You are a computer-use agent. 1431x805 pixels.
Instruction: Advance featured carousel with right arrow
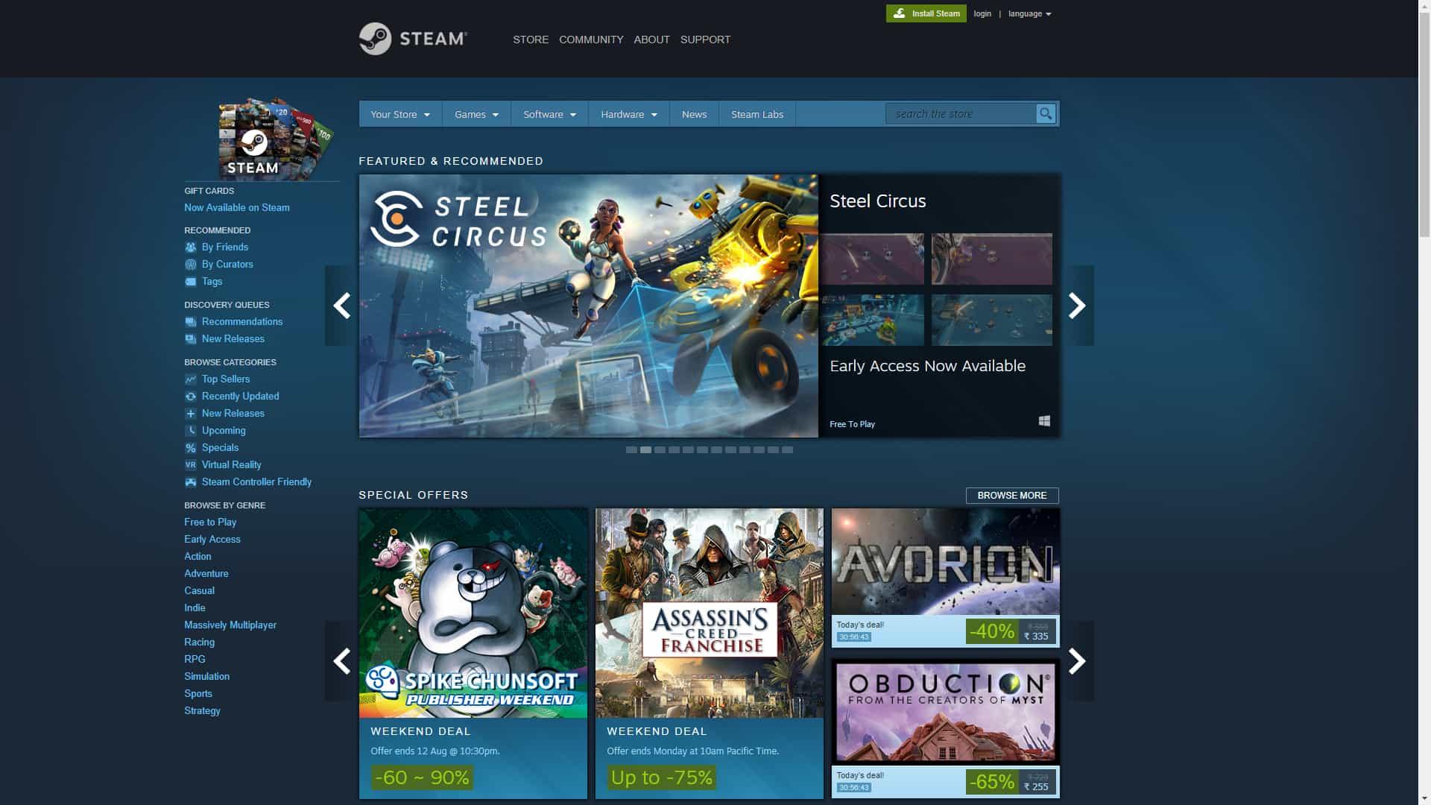pyautogui.click(x=1078, y=306)
